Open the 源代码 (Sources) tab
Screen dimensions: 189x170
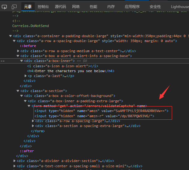click(x=60, y=7)
